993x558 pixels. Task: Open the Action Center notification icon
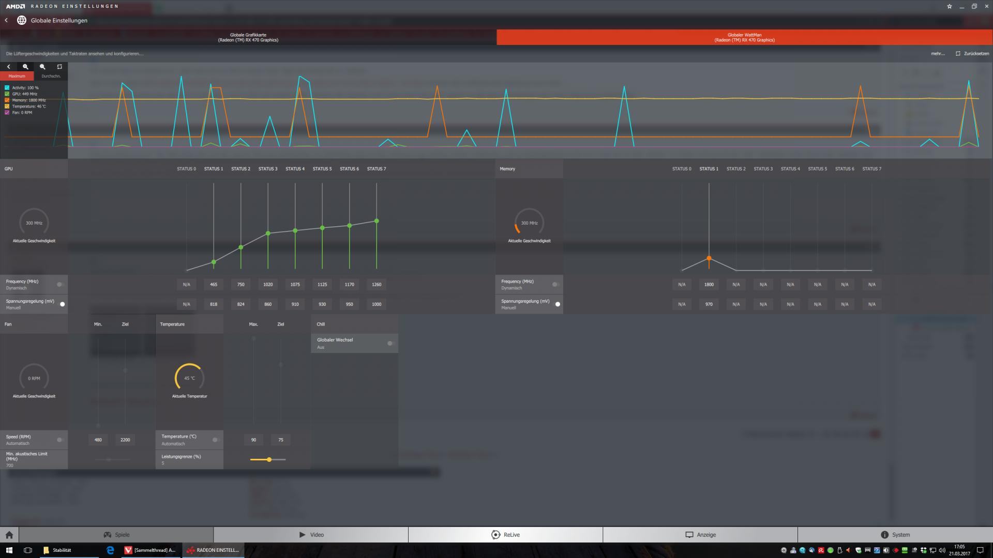tap(980, 550)
